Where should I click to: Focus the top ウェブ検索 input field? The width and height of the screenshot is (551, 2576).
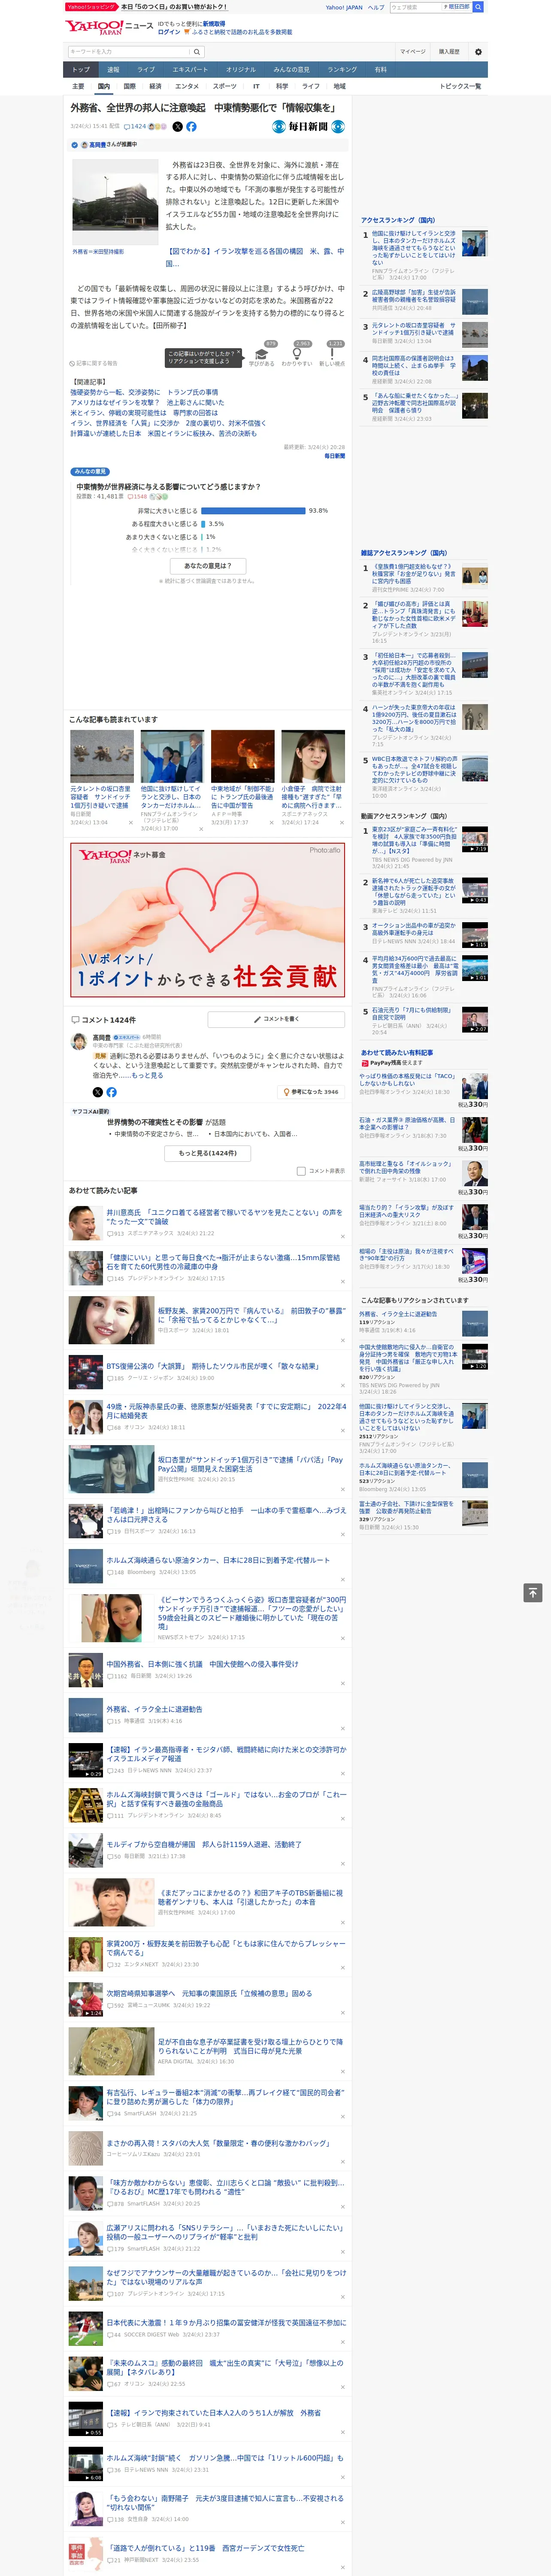[416, 7]
